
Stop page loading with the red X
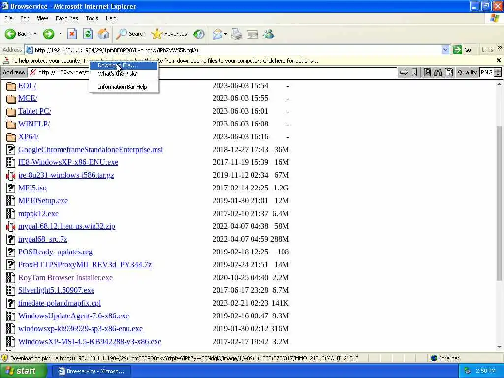coord(72,34)
